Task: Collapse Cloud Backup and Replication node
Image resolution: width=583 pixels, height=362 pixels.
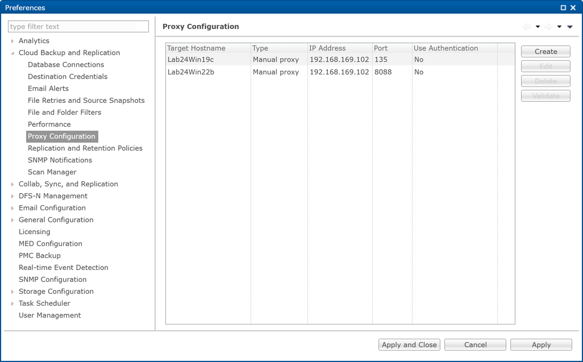Action: click(x=13, y=53)
